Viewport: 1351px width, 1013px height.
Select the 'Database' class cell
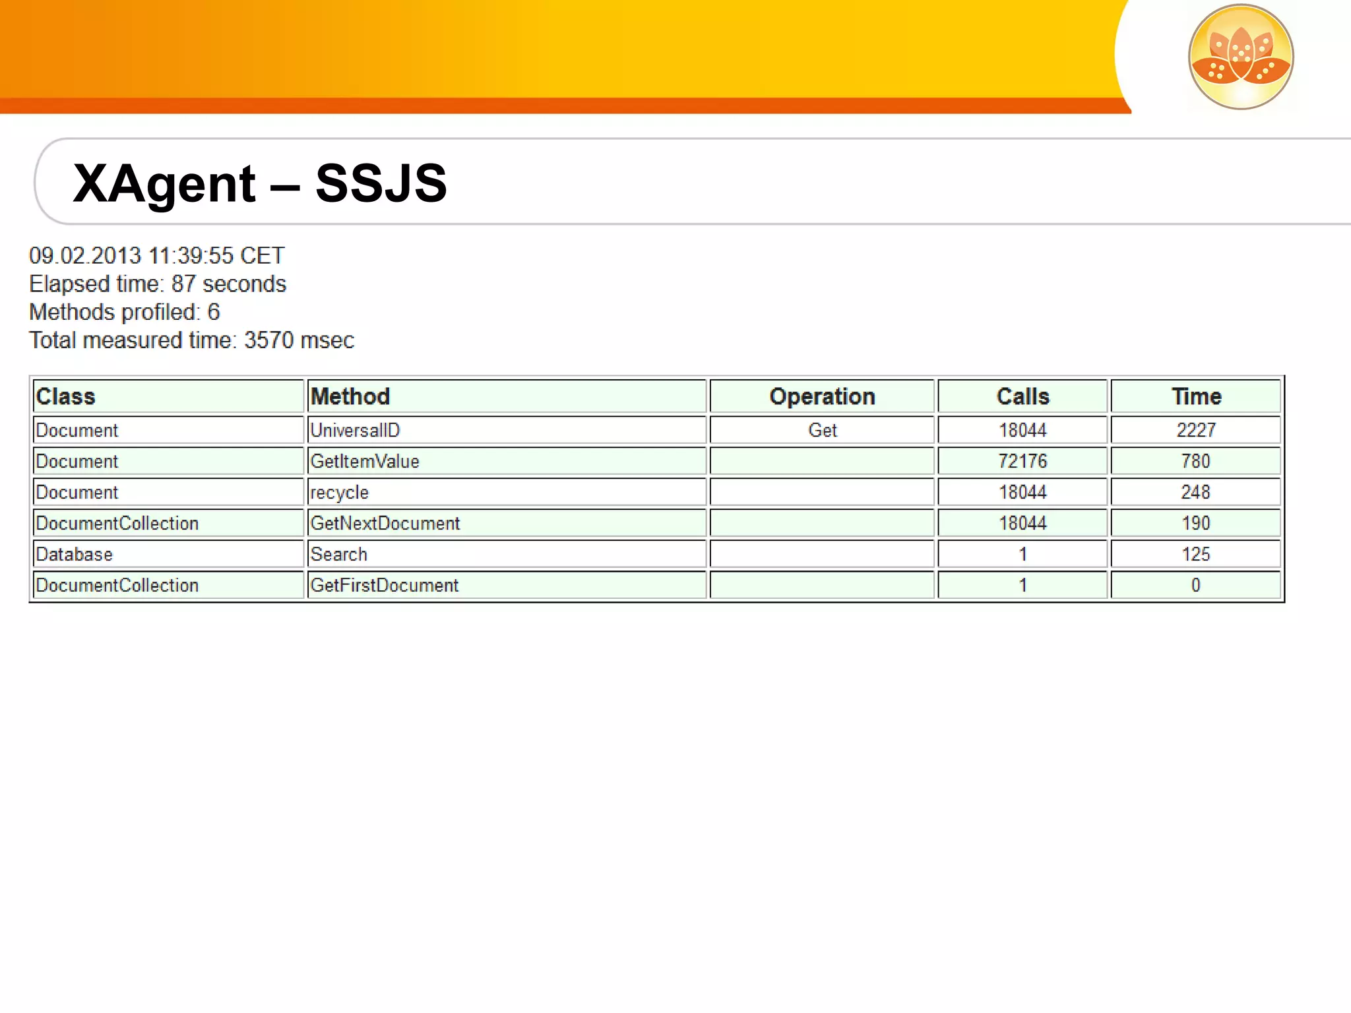(168, 554)
